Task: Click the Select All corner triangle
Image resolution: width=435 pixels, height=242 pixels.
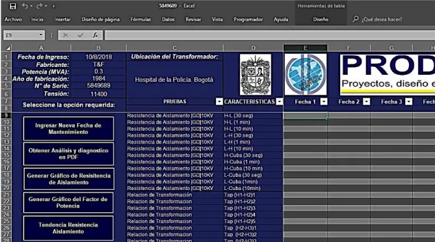Action: [8, 48]
